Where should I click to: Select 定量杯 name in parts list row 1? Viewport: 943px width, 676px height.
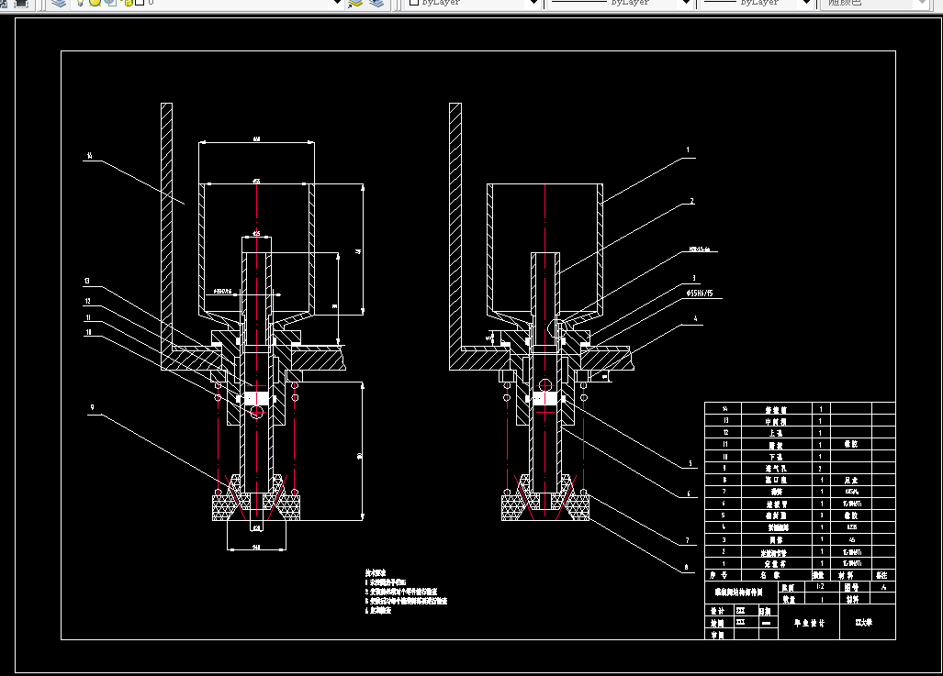point(775,563)
